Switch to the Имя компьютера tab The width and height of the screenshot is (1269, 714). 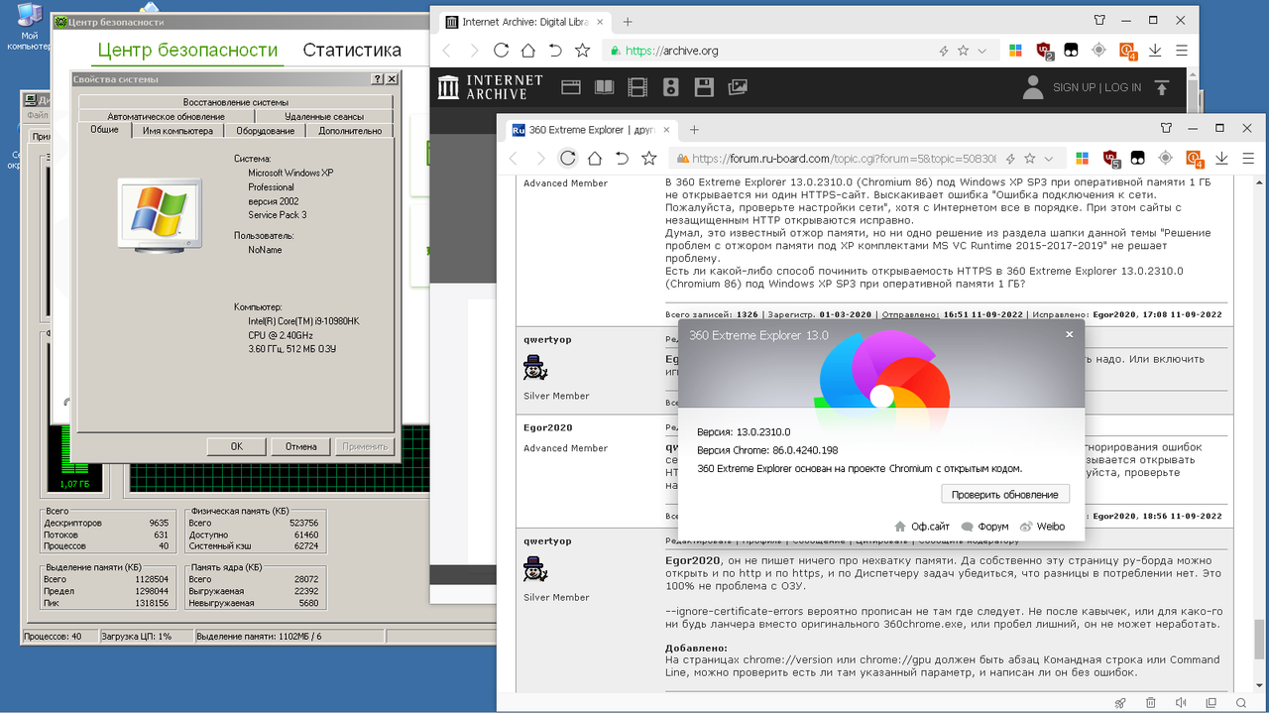click(x=177, y=131)
